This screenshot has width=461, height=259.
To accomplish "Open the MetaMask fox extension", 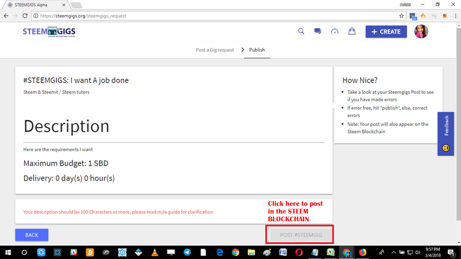I will [445, 16].
